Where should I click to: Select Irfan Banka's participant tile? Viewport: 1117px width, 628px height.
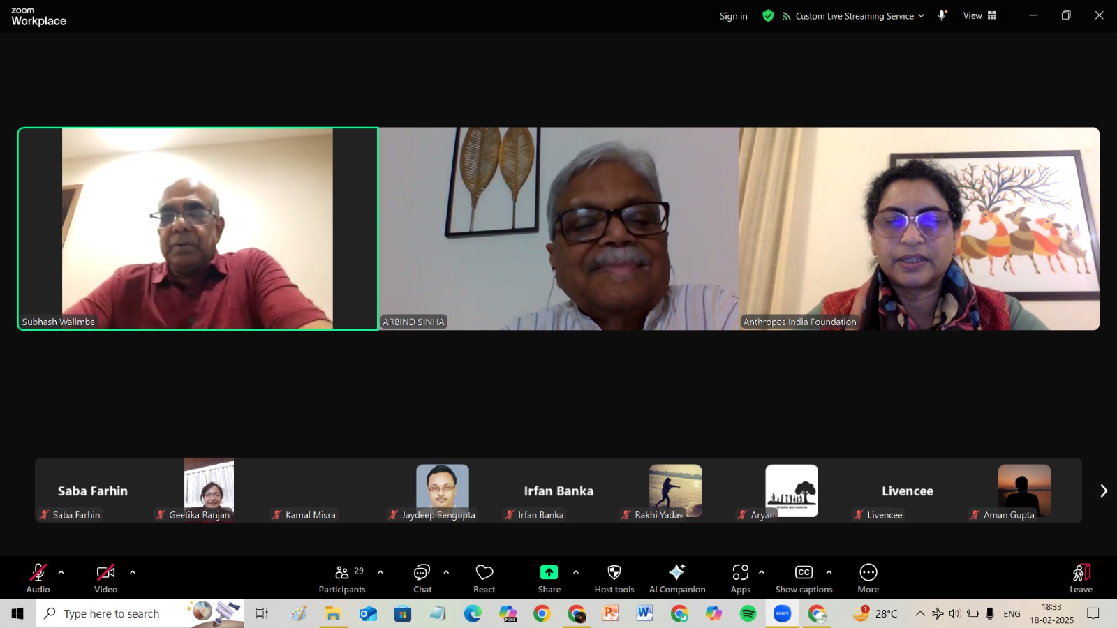click(x=558, y=491)
